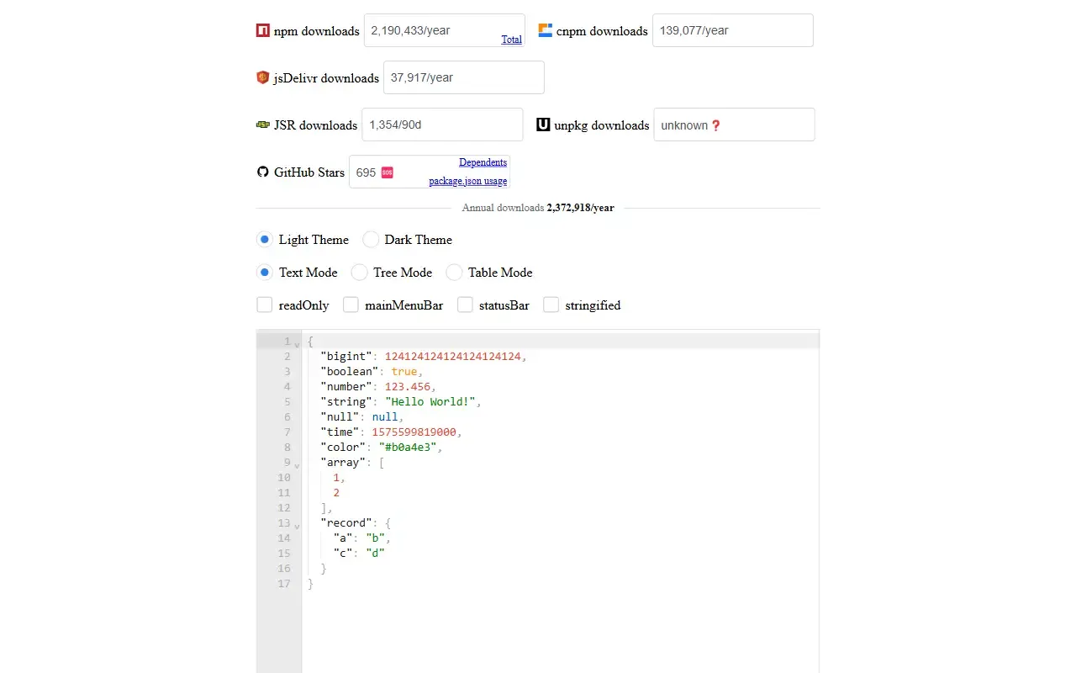This screenshot has width=1076, height=673.
Task: Click line number 17 in the gutter
Action: click(x=283, y=584)
